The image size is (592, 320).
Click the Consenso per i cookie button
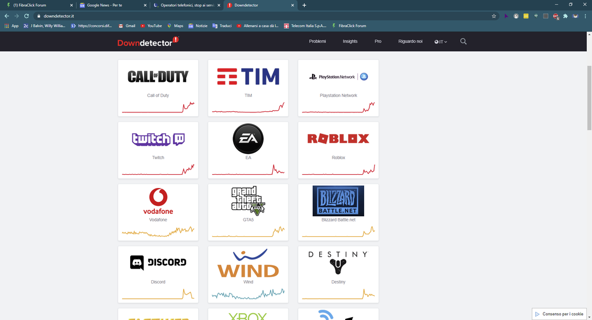coord(559,314)
